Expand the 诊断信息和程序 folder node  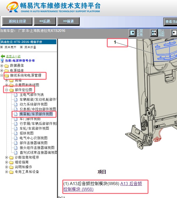[6, 157]
